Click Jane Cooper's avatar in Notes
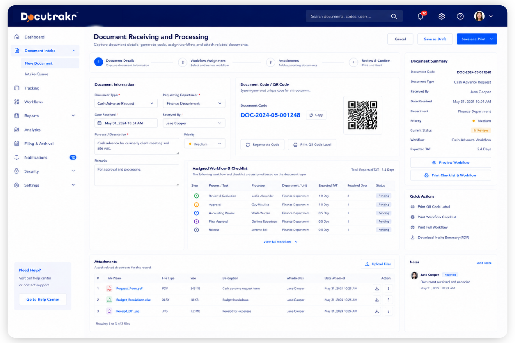Image resolution: width=515 pixels, height=343 pixels. (x=414, y=275)
